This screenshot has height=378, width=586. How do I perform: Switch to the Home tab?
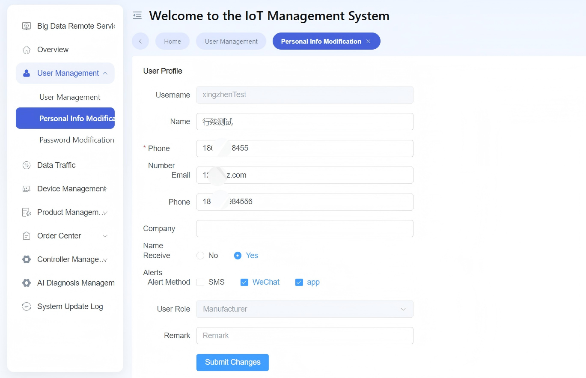pos(173,41)
